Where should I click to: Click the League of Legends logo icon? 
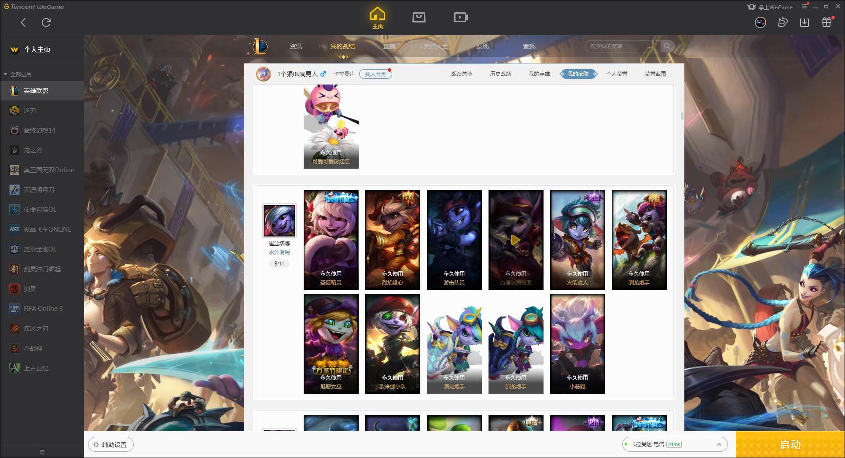(260, 46)
